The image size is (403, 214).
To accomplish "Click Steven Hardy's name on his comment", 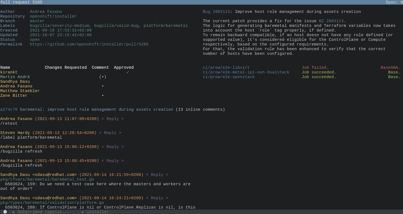I will tap(15, 133).
